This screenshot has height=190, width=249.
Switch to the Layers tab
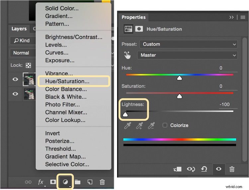(19, 29)
